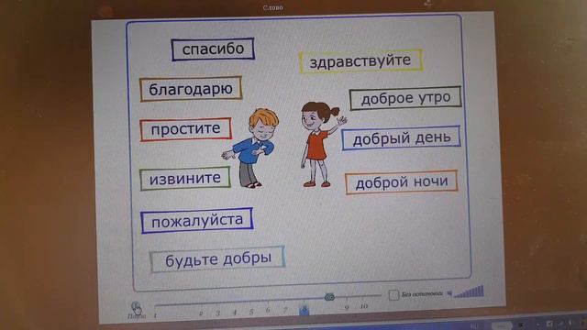Click the timeline slider handle
The image size is (587, 330).
[329, 297]
